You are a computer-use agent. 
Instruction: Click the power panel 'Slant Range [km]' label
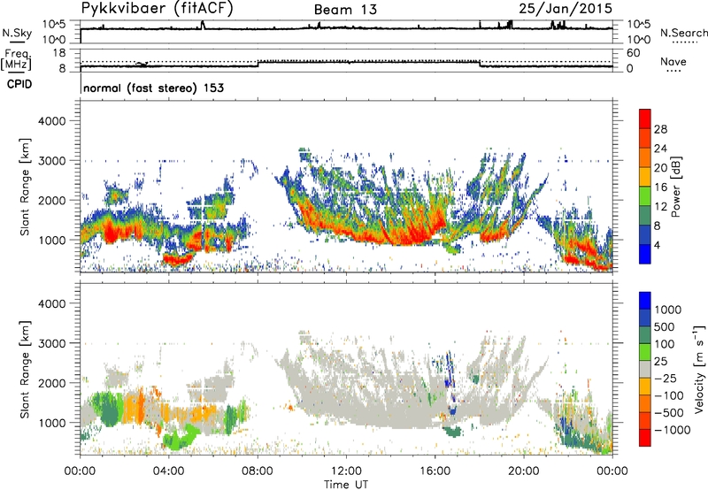(x=25, y=187)
